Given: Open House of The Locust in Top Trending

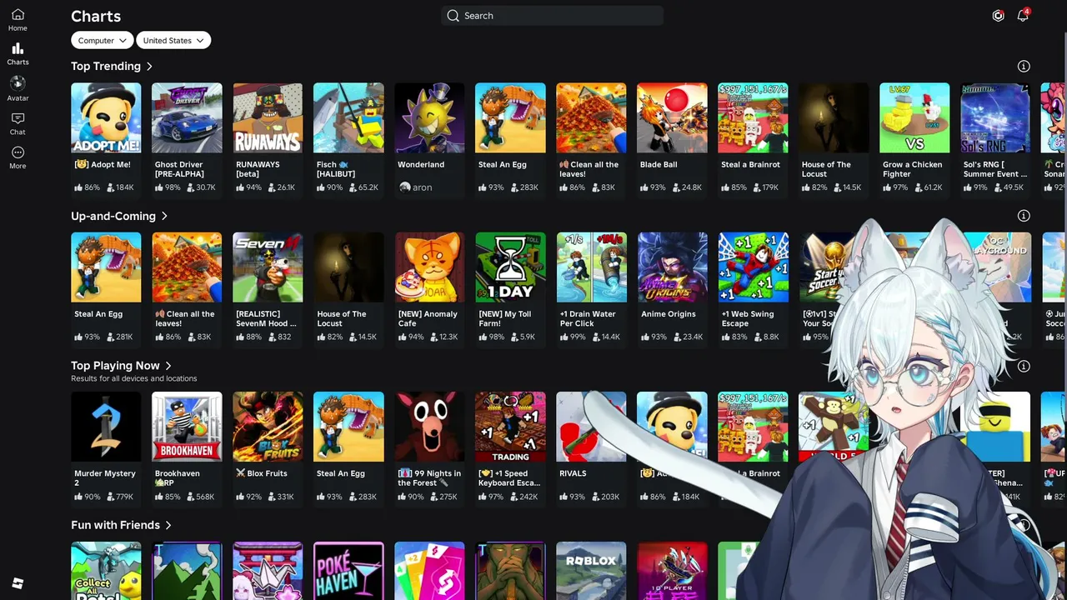Looking at the screenshot, I should [834, 117].
